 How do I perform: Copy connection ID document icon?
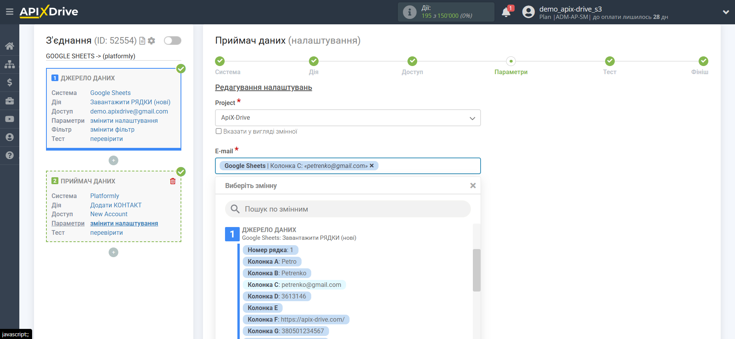(142, 41)
